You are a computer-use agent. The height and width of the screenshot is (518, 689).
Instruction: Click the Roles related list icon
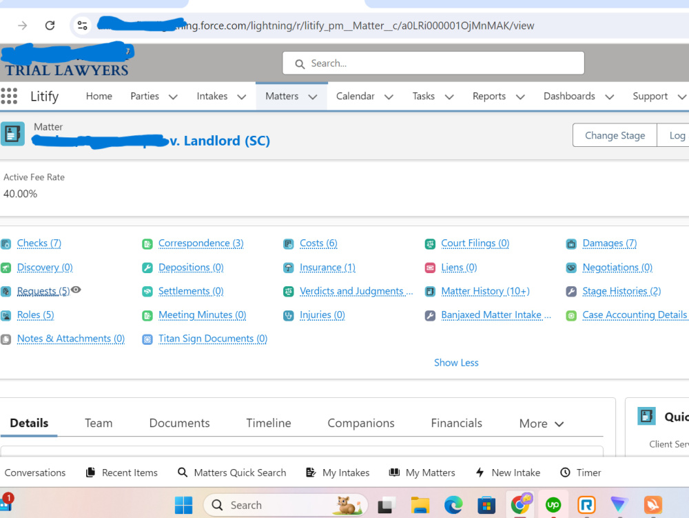click(6, 315)
